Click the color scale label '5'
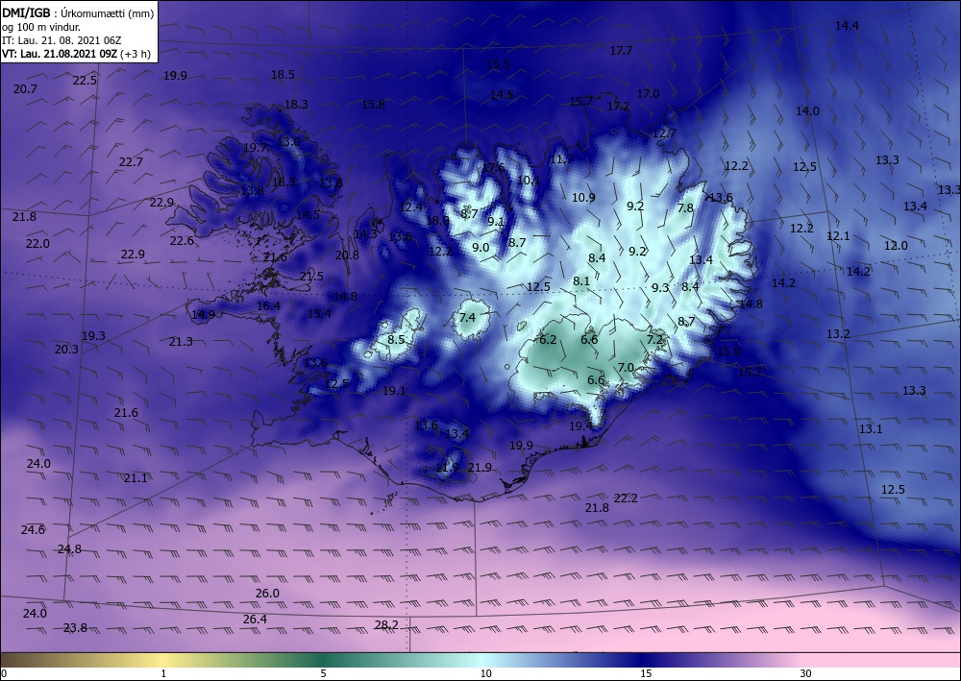Image resolution: width=961 pixels, height=681 pixels. 323,673
